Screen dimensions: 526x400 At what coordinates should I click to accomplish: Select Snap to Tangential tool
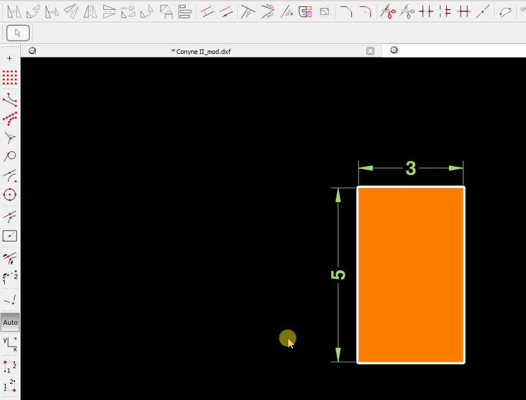pos(10,156)
